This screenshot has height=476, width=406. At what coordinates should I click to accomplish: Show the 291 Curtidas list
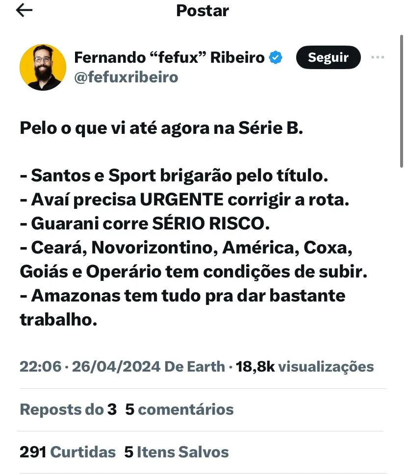68,452
